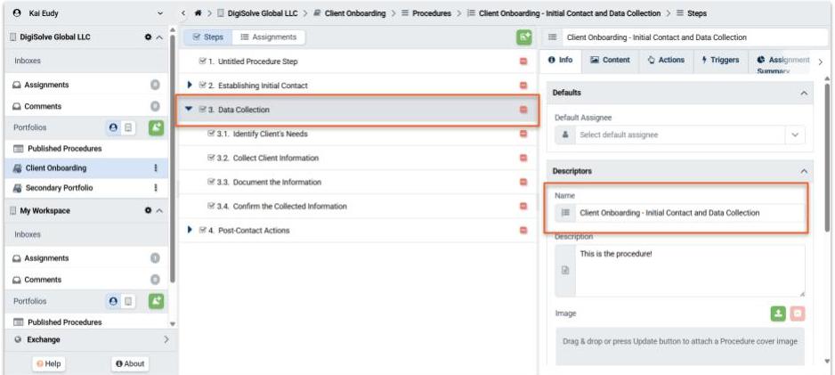
Task: Click the home icon in breadcrumb
Action: tap(197, 13)
